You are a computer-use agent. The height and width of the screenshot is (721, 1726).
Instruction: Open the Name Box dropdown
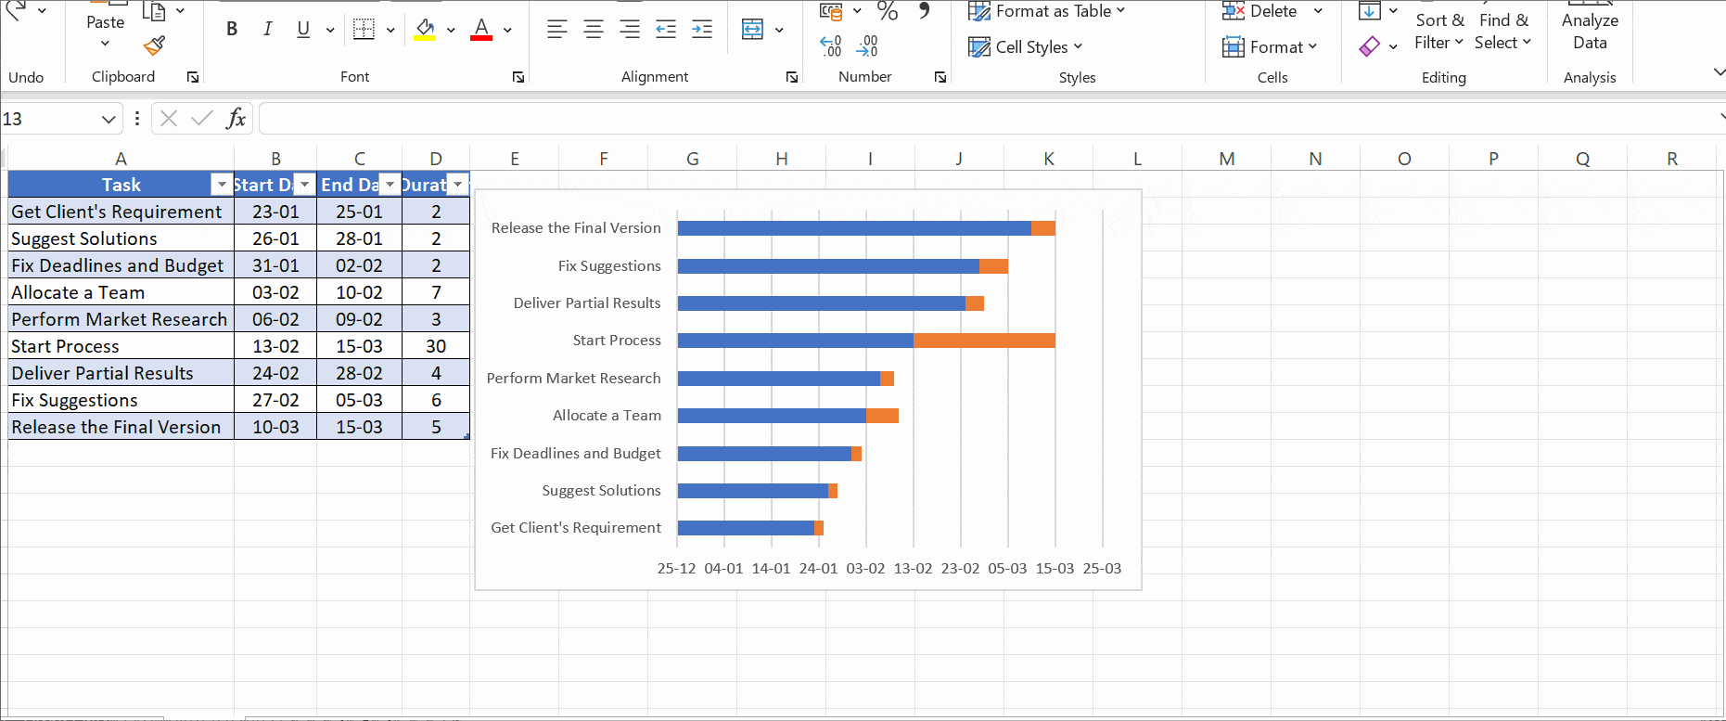[x=109, y=119]
